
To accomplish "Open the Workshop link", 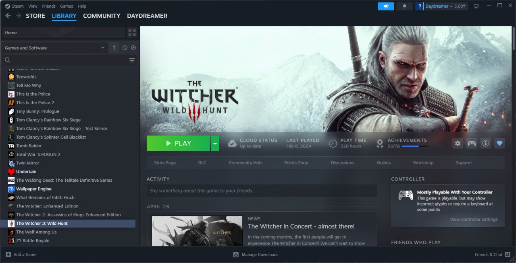I will coord(423,163).
